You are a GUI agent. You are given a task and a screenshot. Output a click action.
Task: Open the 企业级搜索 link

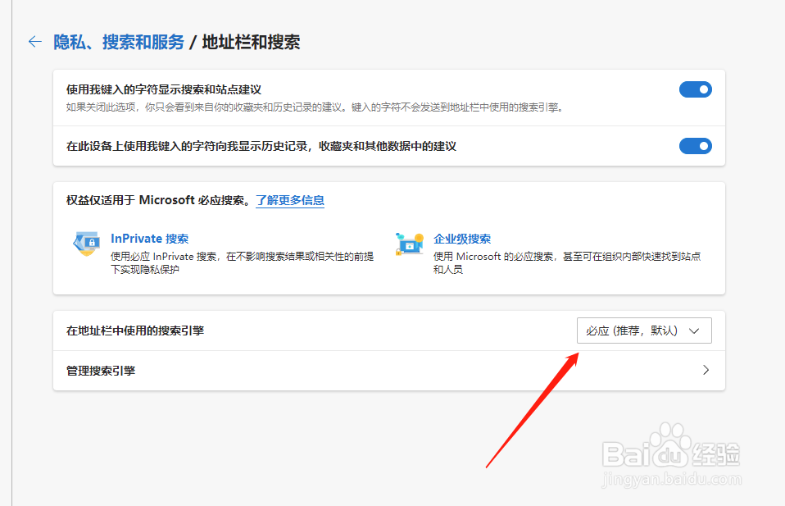462,239
